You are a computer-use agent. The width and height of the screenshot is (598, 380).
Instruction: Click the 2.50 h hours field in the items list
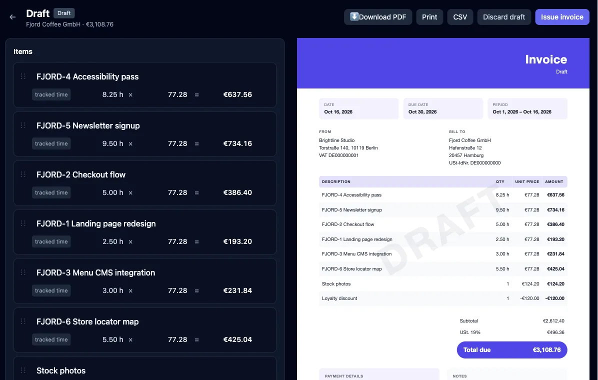[112, 241]
